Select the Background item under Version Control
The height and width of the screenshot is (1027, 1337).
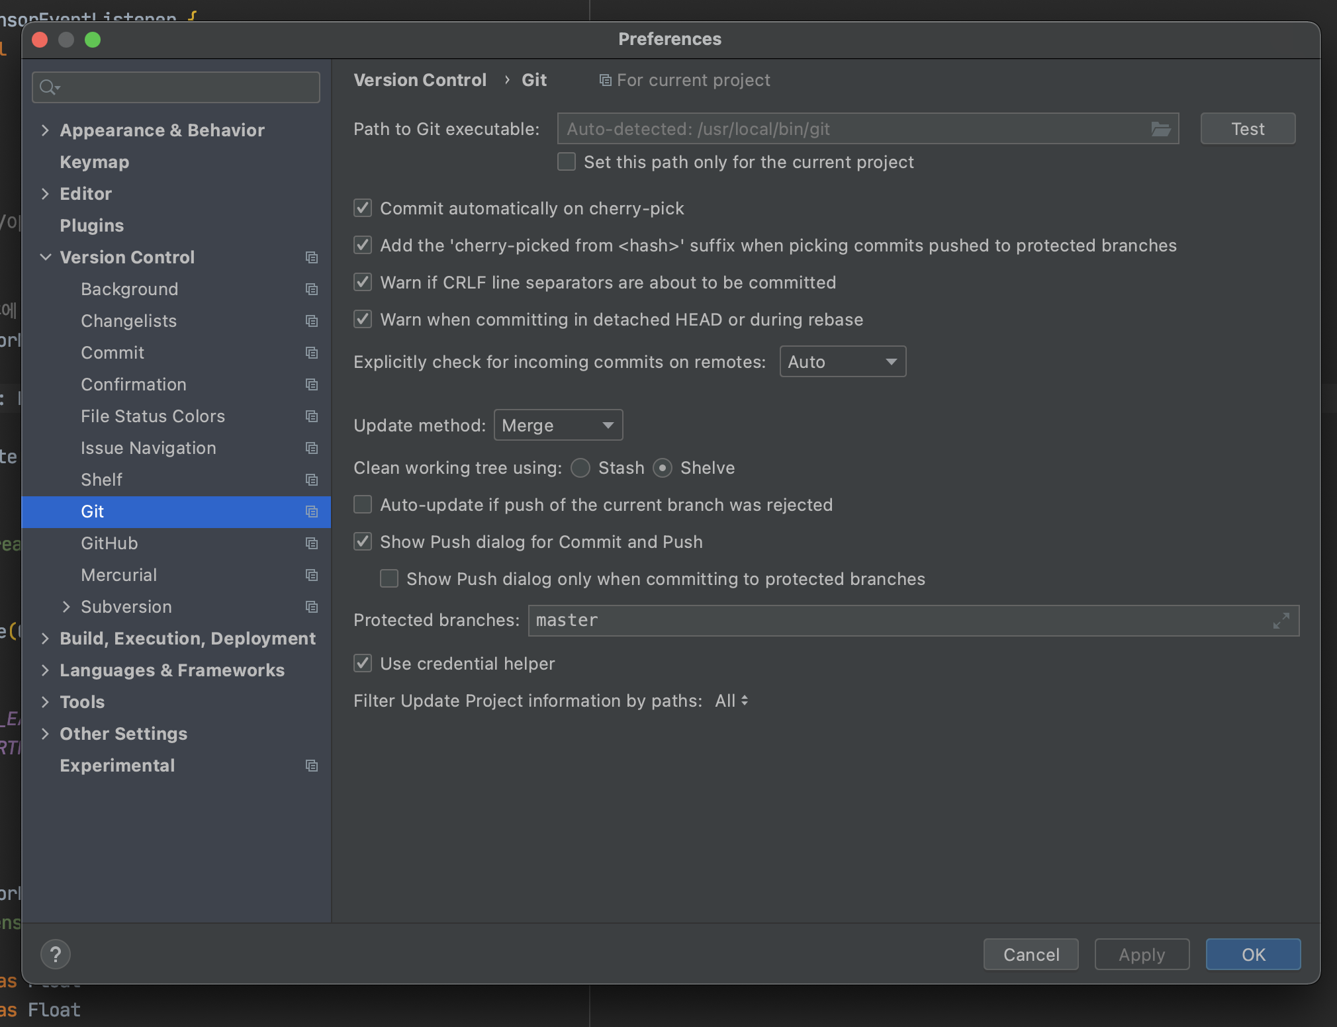[x=176, y=289]
